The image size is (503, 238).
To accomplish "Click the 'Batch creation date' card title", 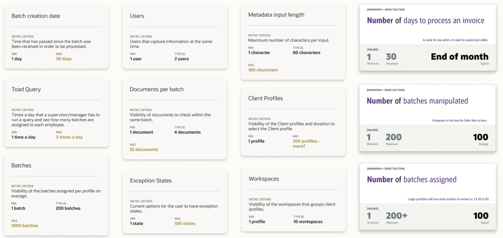I will coord(36,16).
